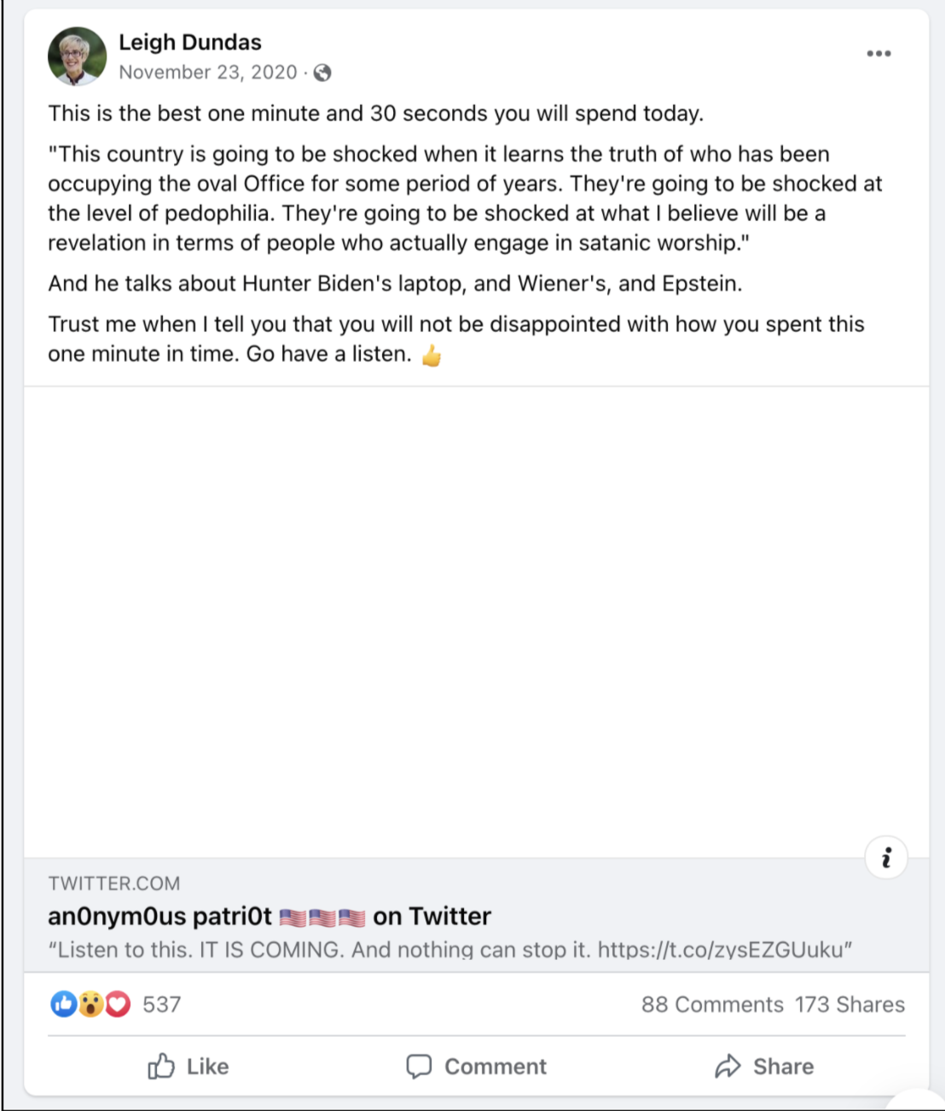This screenshot has width=945, height=1111.
Task: Open the 88 Comments link
Action: tap(712, 1004)
